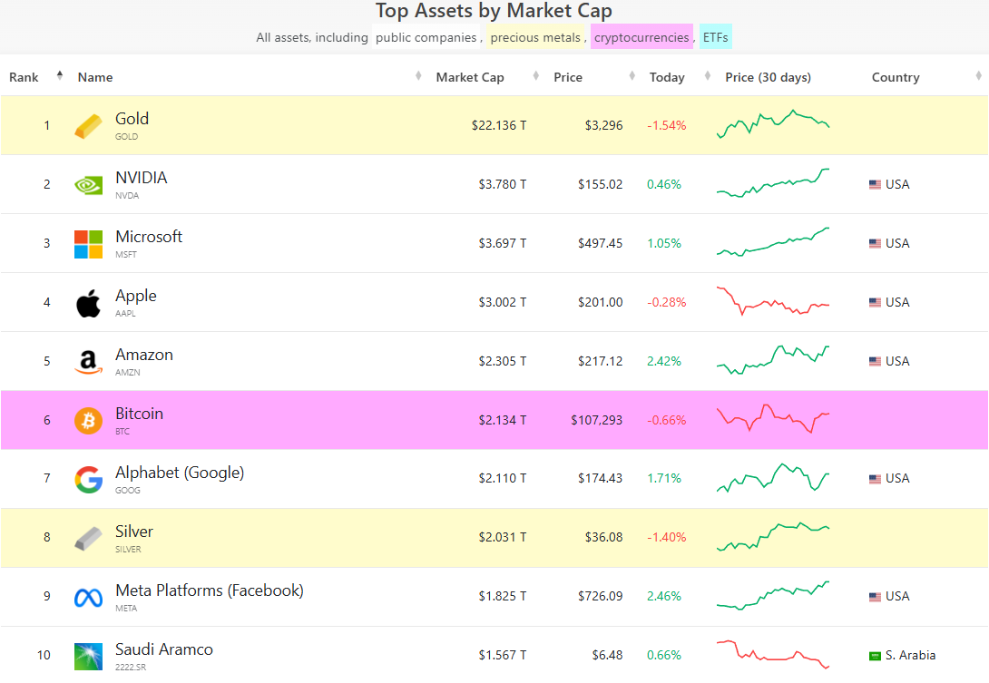Open the Apple company page

click(x=135, y=296)
